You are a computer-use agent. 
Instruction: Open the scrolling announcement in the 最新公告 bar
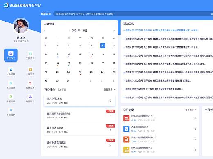click(85, 14)
